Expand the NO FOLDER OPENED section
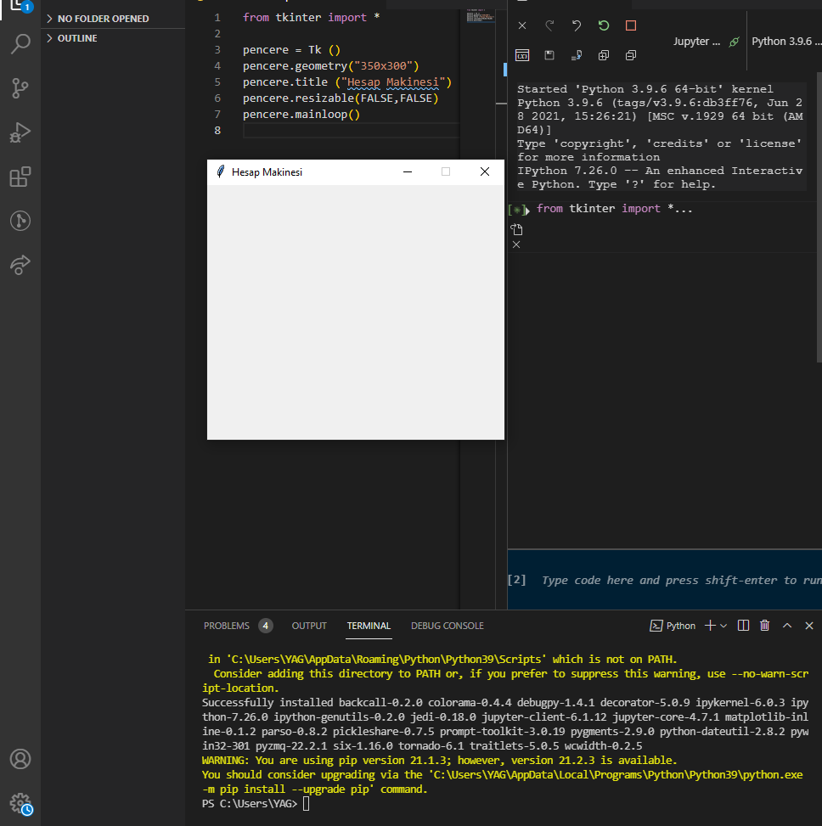Image resolution: width=822 pixels, height=826 pixels. (102, 18)
